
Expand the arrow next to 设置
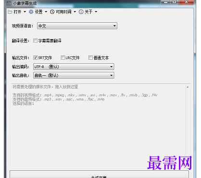point(46,12)
